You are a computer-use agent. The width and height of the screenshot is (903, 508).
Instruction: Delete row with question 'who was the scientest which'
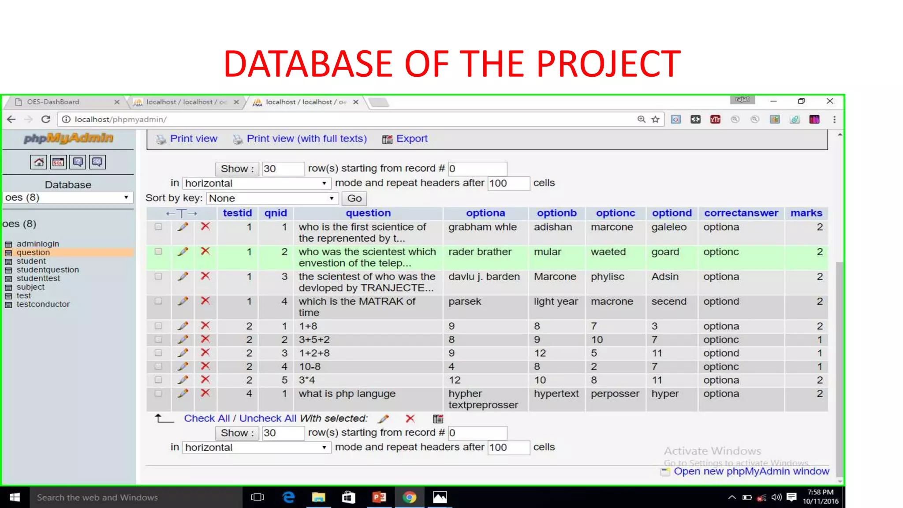[205, 251]
